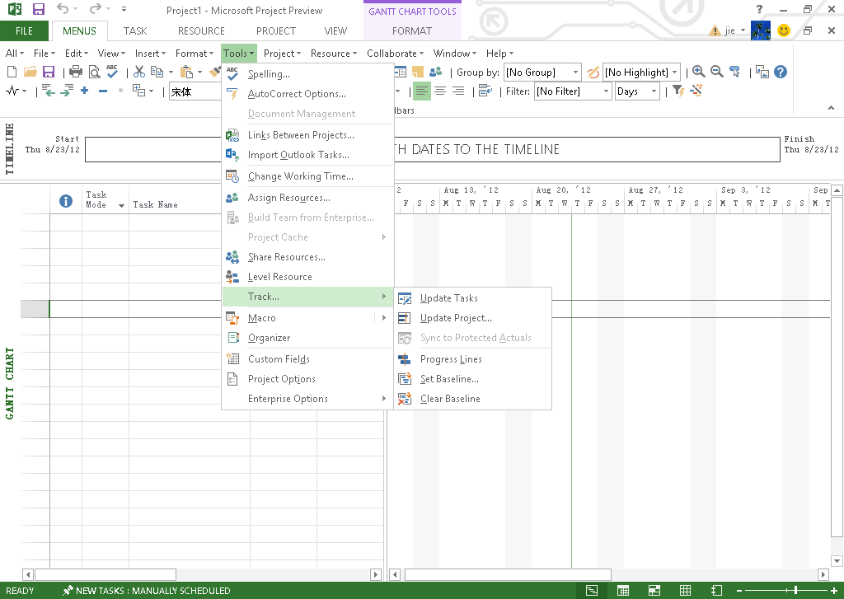Viewport: 844px width, 599px height.
Task: Click zoom slider minus button
Action: click(739, 591)
